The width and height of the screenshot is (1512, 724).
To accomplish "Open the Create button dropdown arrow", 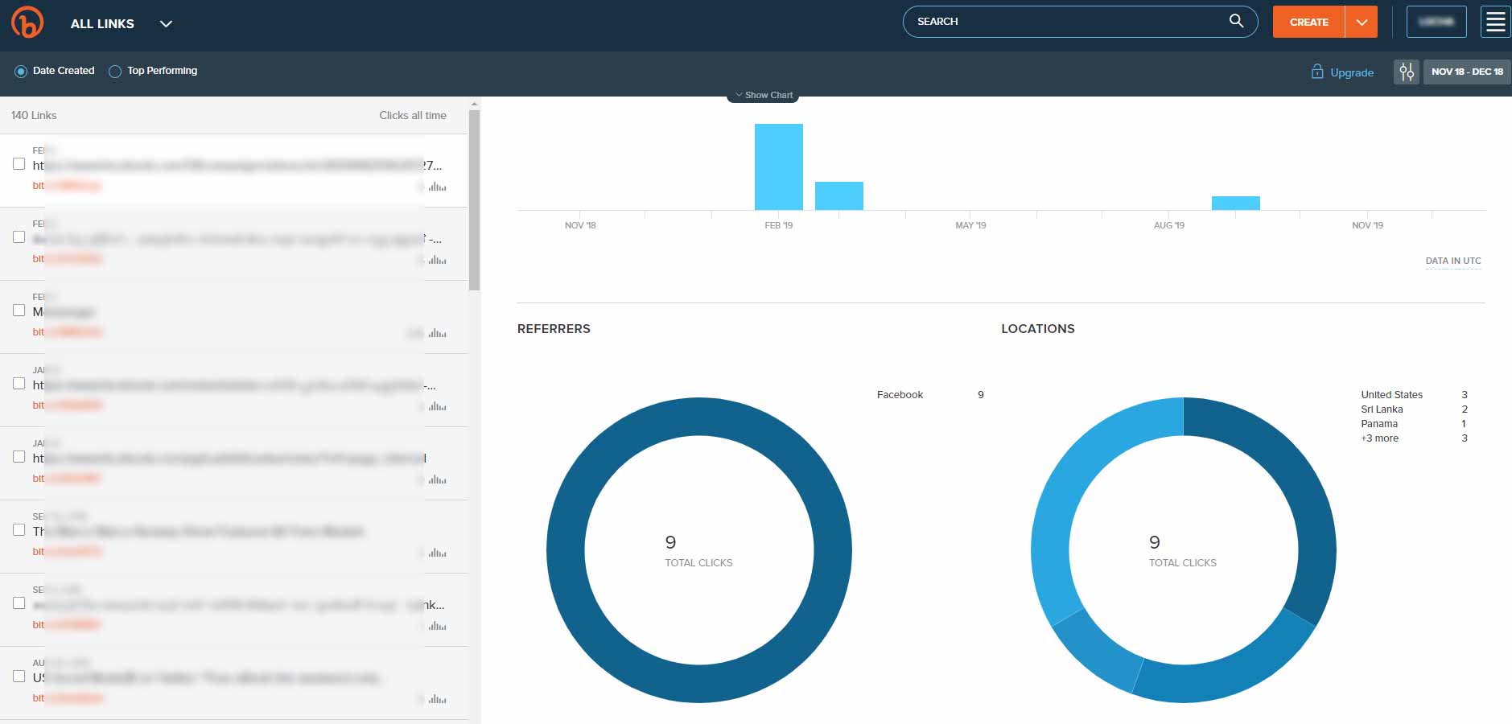I will tap(1361, 22).
